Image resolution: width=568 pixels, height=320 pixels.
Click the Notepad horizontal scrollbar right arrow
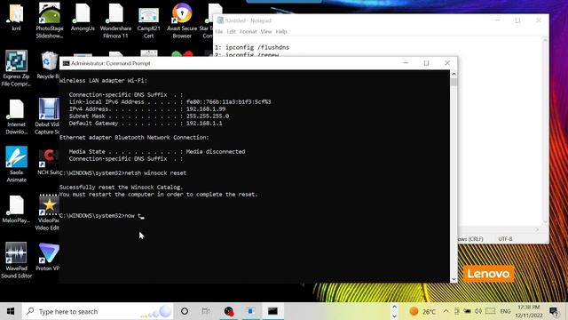pyautogui.click(x=537, y=229)
